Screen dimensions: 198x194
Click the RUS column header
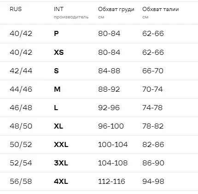point(16,9)
